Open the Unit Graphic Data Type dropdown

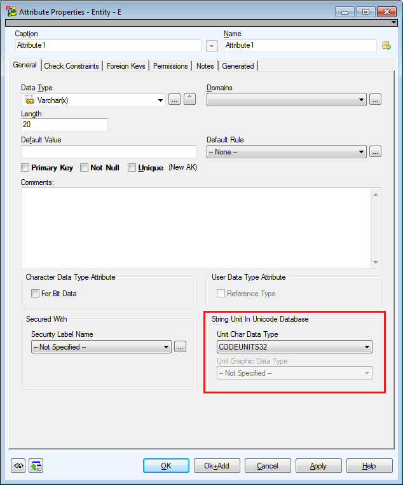[x=294, y=373]
